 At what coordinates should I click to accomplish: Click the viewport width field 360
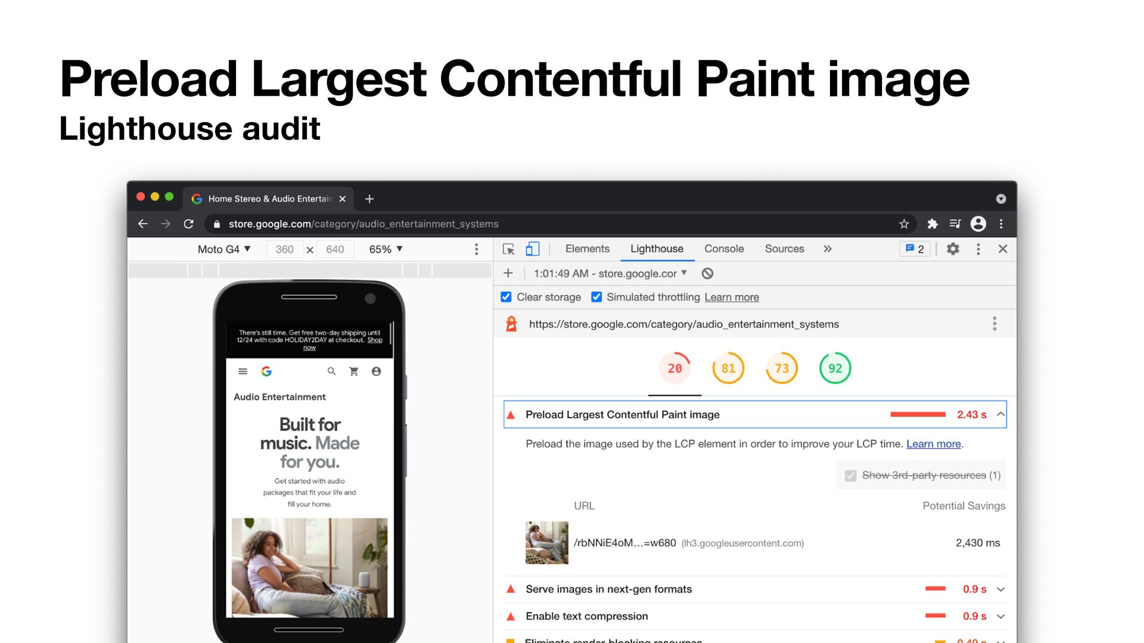click(284, 249)
